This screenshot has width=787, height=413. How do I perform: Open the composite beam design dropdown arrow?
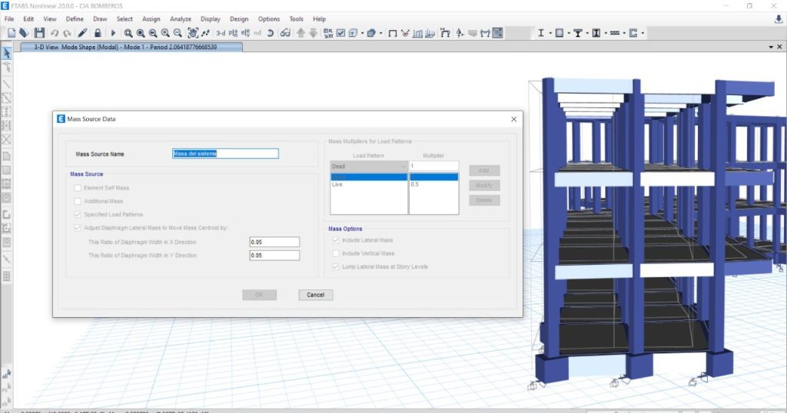587,33
